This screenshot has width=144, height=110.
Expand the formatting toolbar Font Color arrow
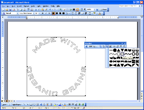(x=102, y=13)
